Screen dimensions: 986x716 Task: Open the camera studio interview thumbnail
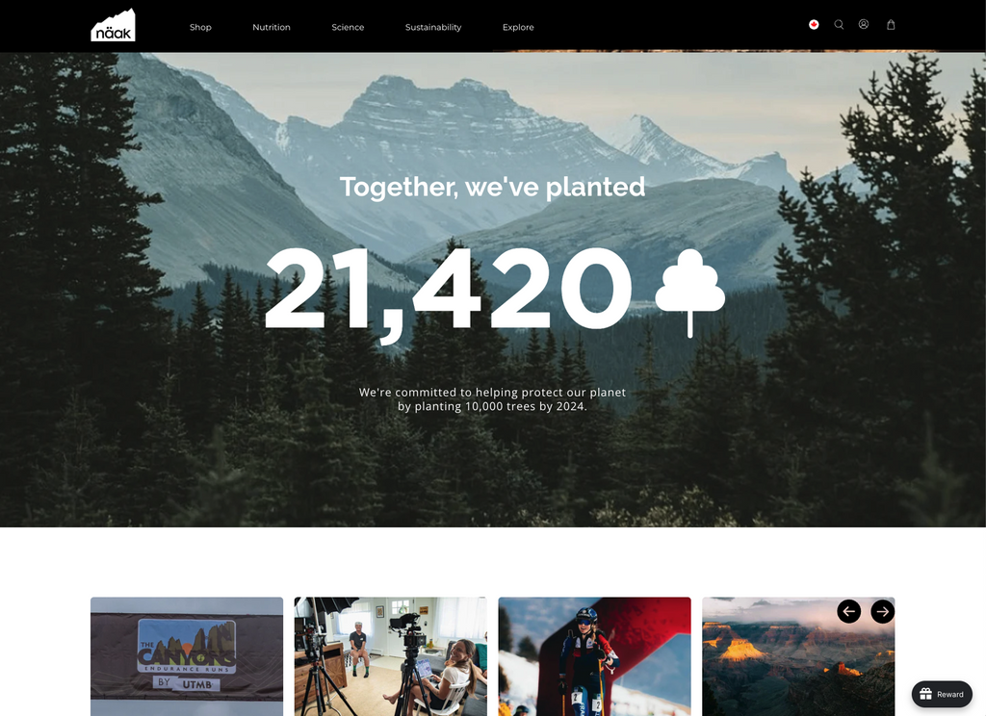391,656
